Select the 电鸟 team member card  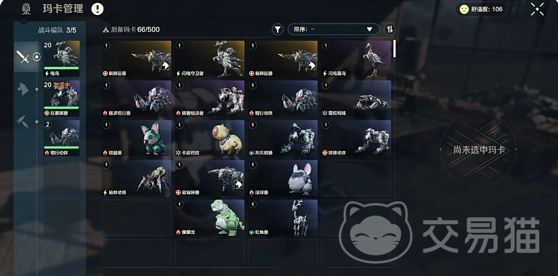pyautogui.click(x=62, y=59)
